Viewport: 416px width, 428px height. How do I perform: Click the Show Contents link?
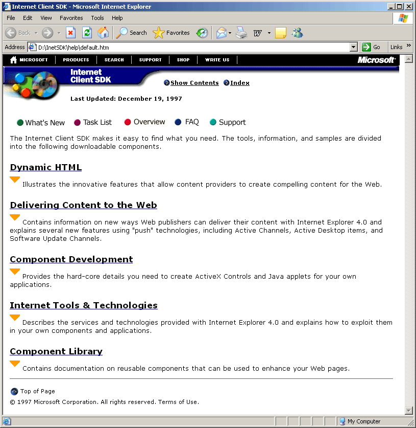point(194,83)
